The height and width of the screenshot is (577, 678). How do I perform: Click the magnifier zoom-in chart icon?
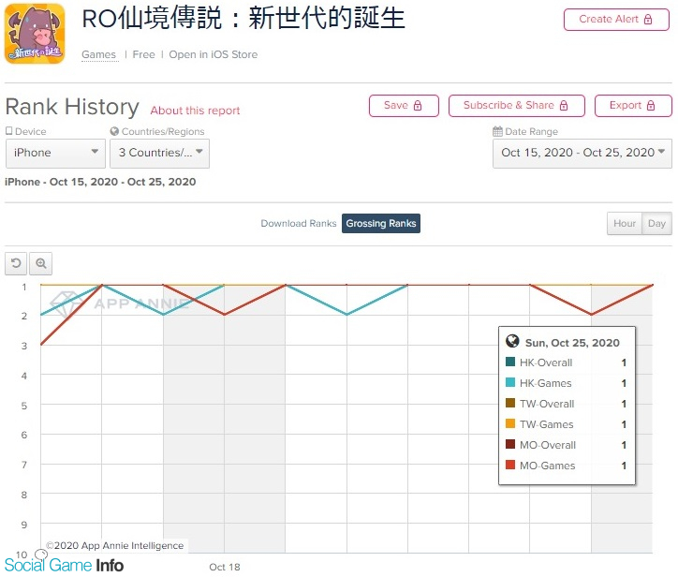[40, 263]
